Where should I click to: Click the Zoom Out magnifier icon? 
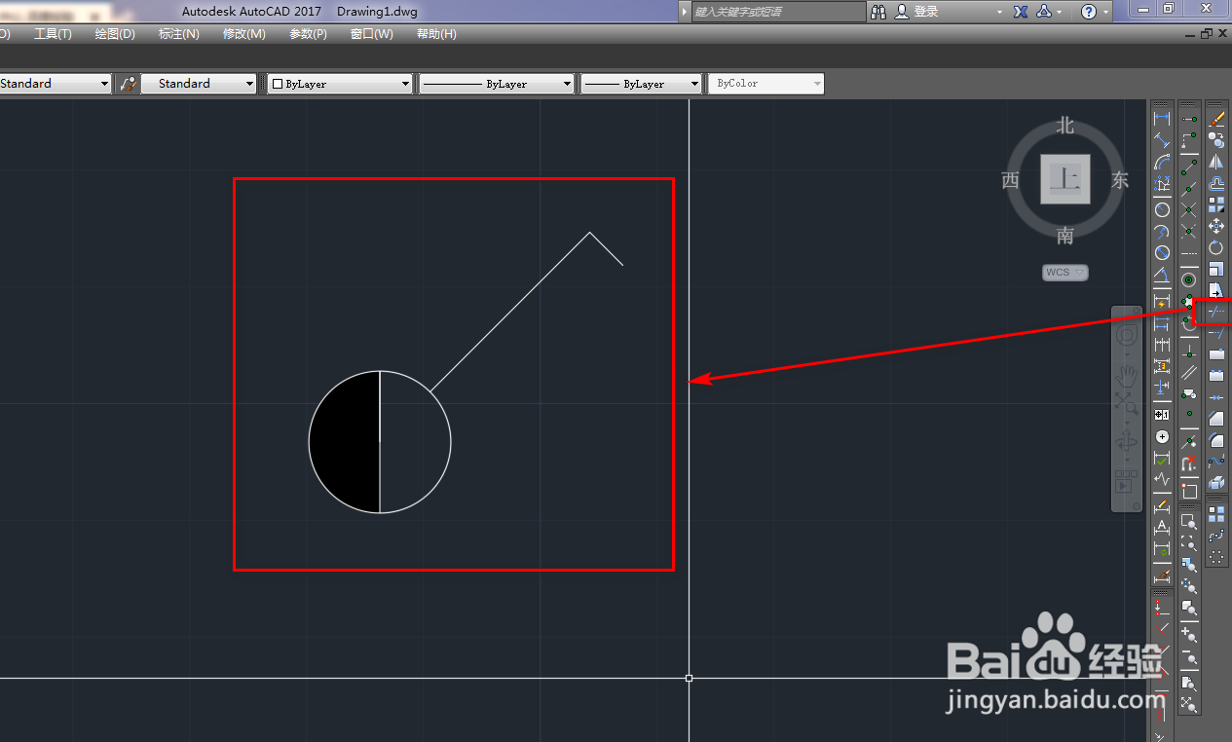pyautogui.click(x=1189, y=658)
